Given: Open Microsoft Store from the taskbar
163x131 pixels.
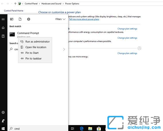Looking at the screenshot, I should [99, 129].
